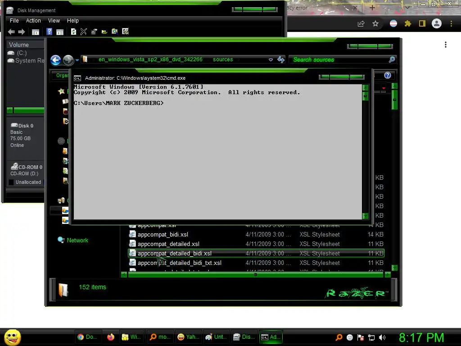This screenshot has height=346, width=461.
Task: Select the sources breadcrumb in address bar
Action: pos(223,59)
